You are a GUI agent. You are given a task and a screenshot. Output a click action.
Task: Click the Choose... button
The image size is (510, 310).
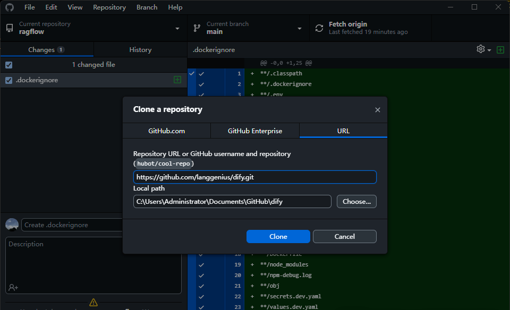click(x=356, y=202)
